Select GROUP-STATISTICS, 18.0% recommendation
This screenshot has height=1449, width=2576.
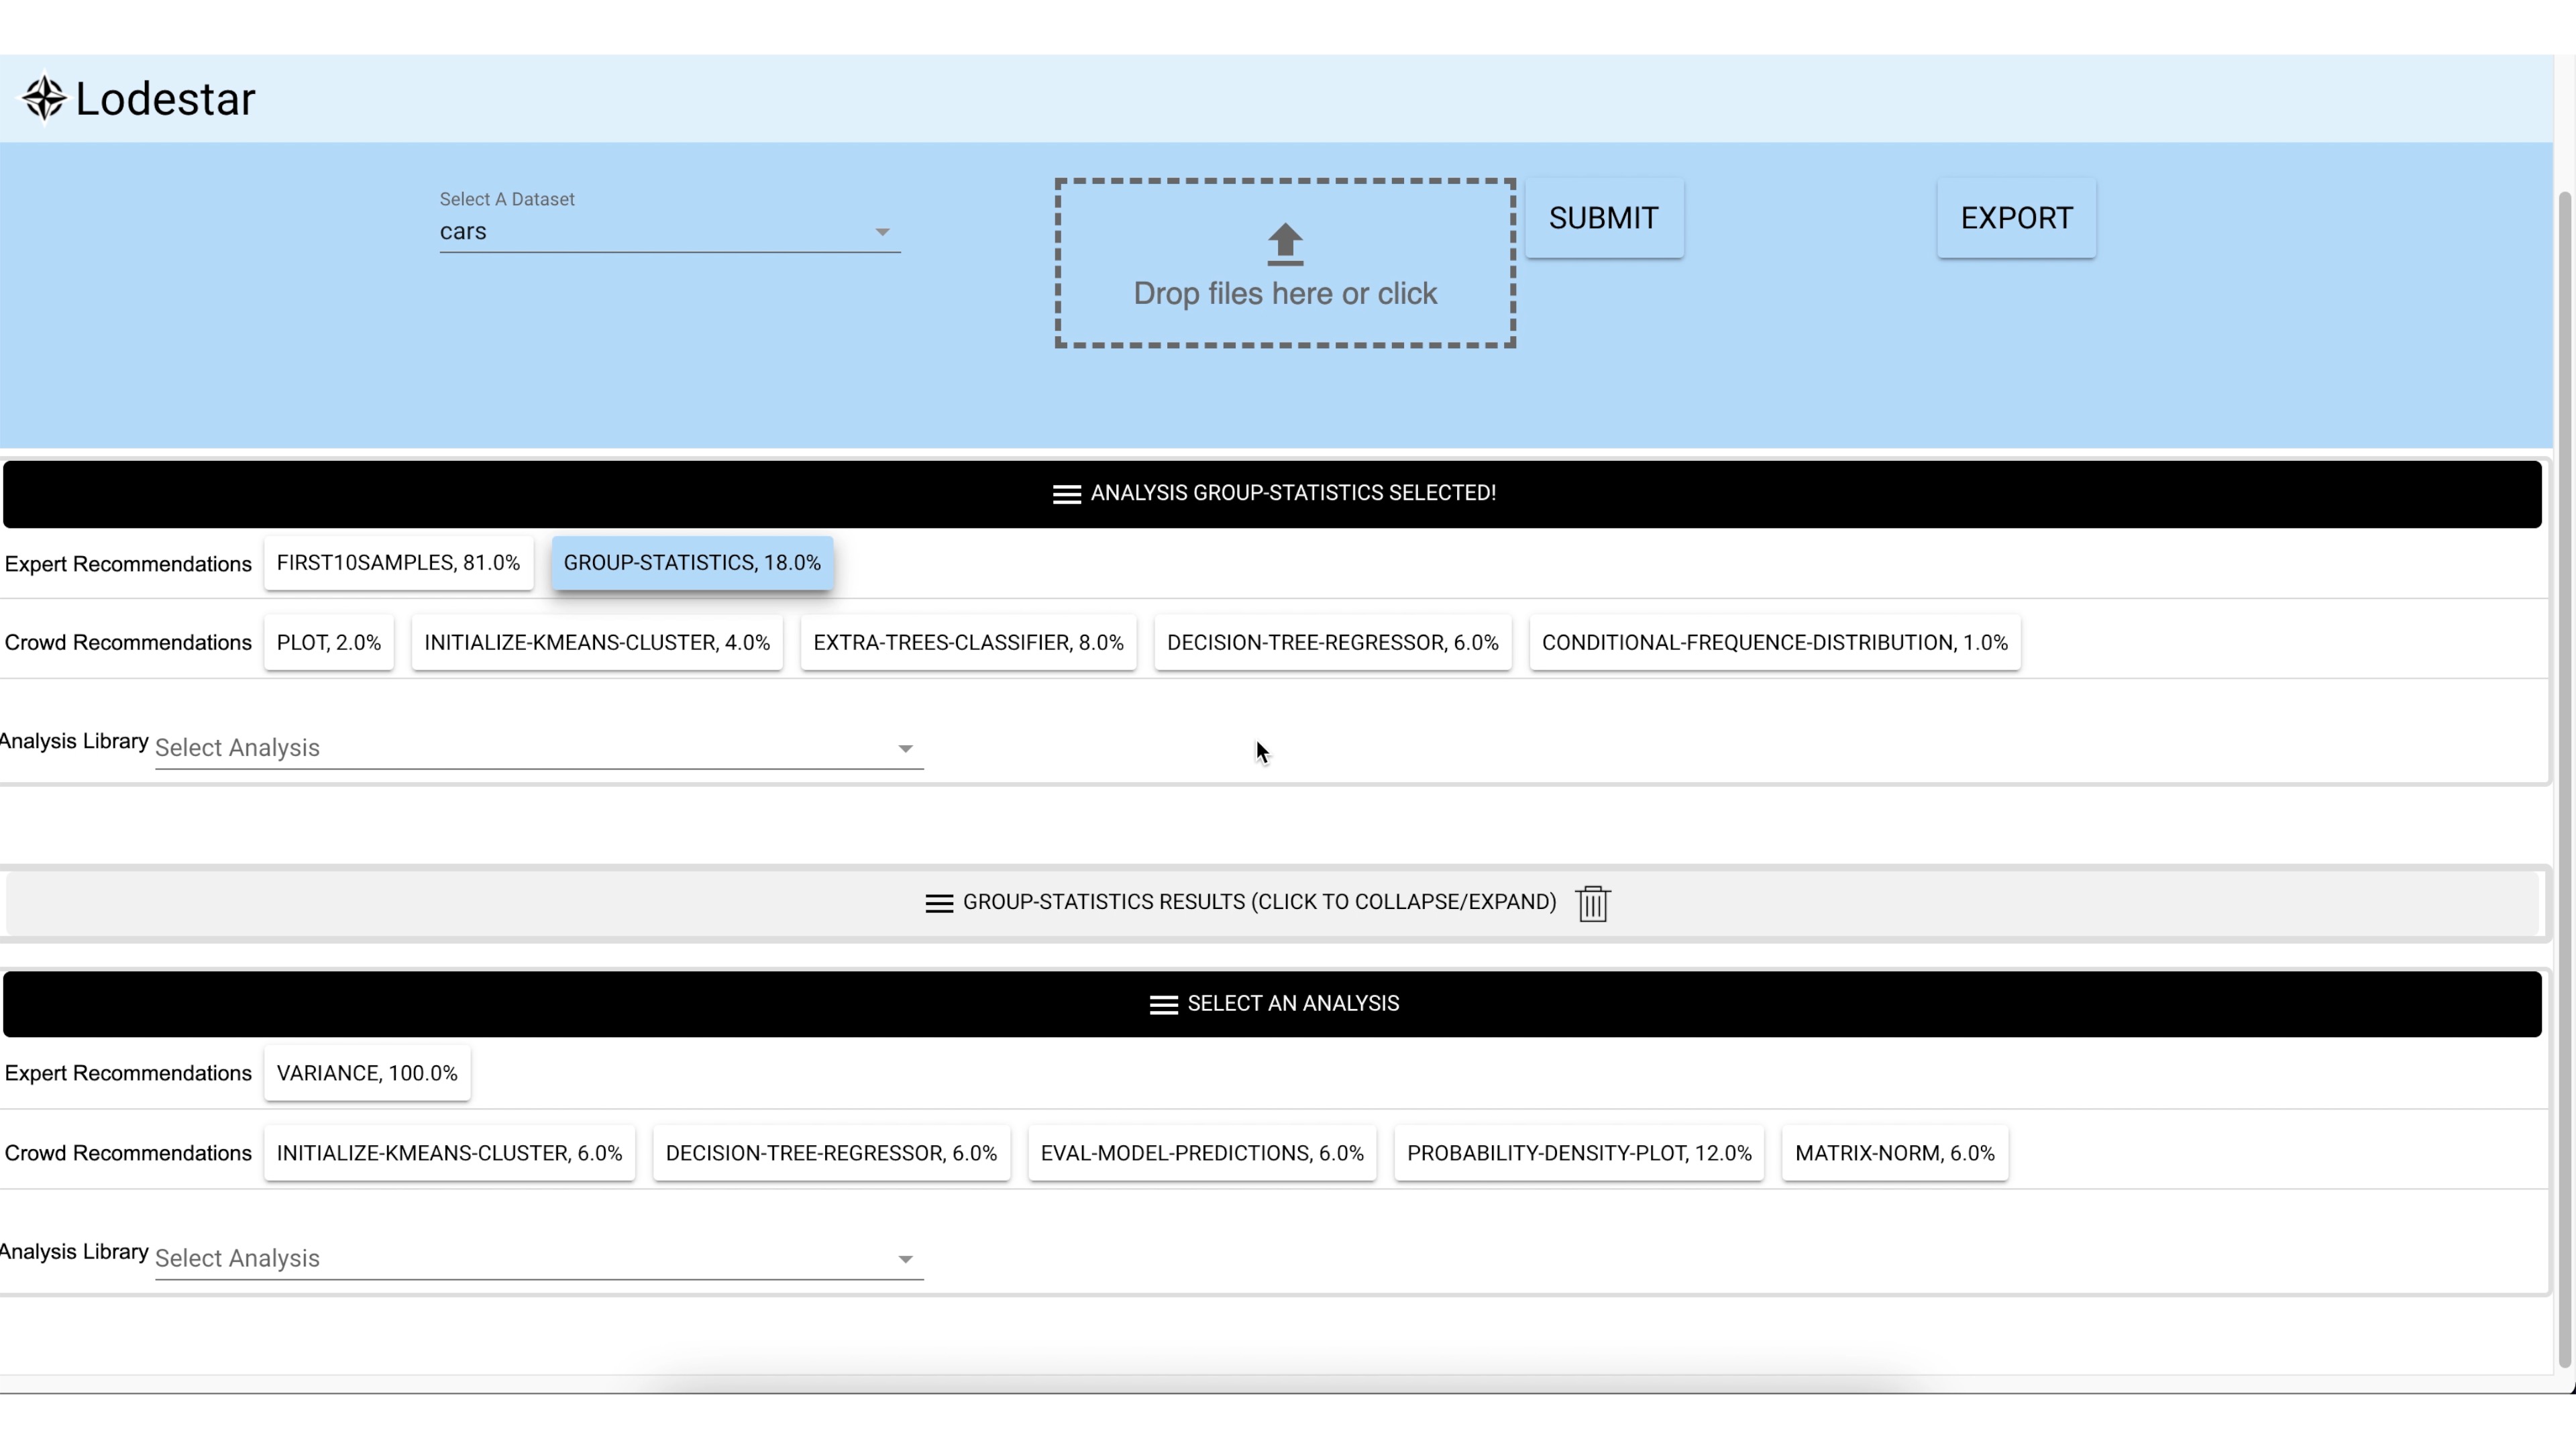692,563
